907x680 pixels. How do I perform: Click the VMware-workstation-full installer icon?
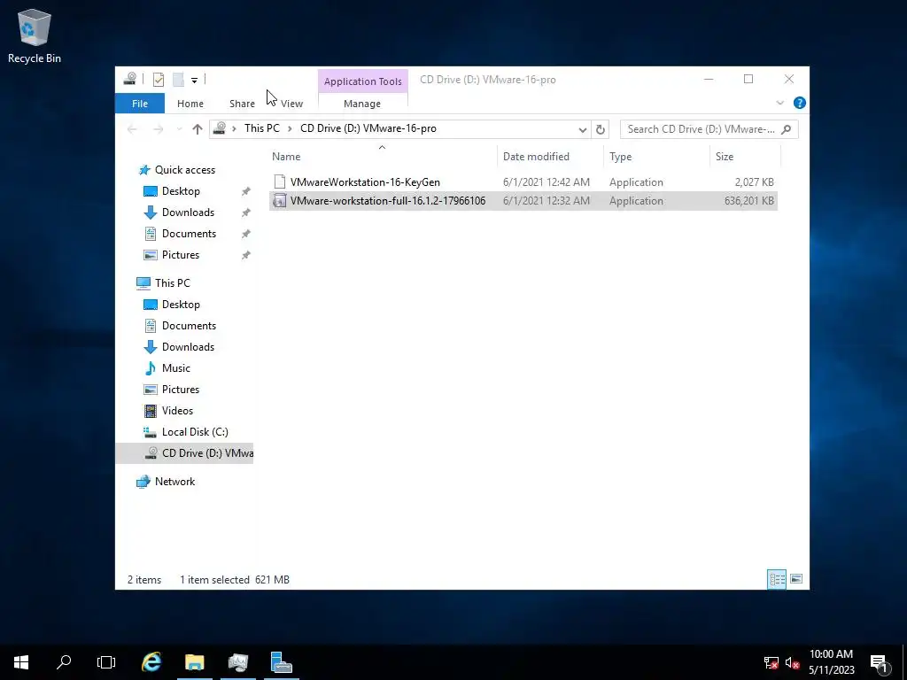tap(279, 201)
